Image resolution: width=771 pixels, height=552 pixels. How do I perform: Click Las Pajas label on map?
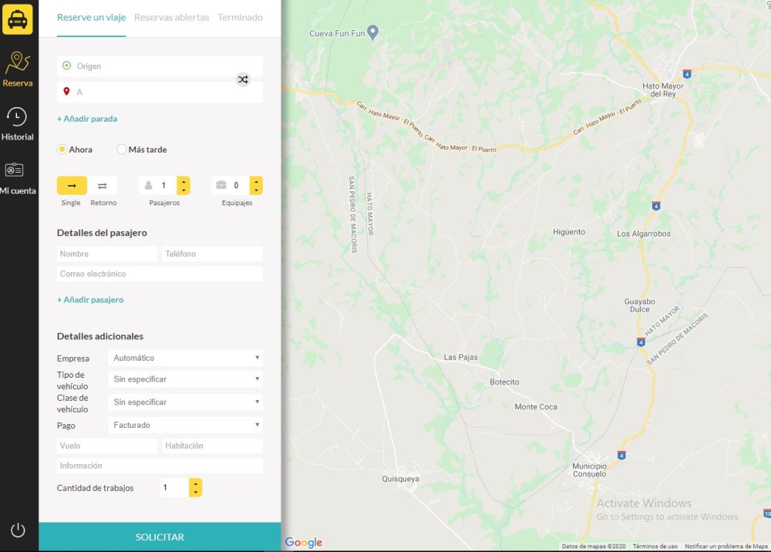tap(460, 358)
